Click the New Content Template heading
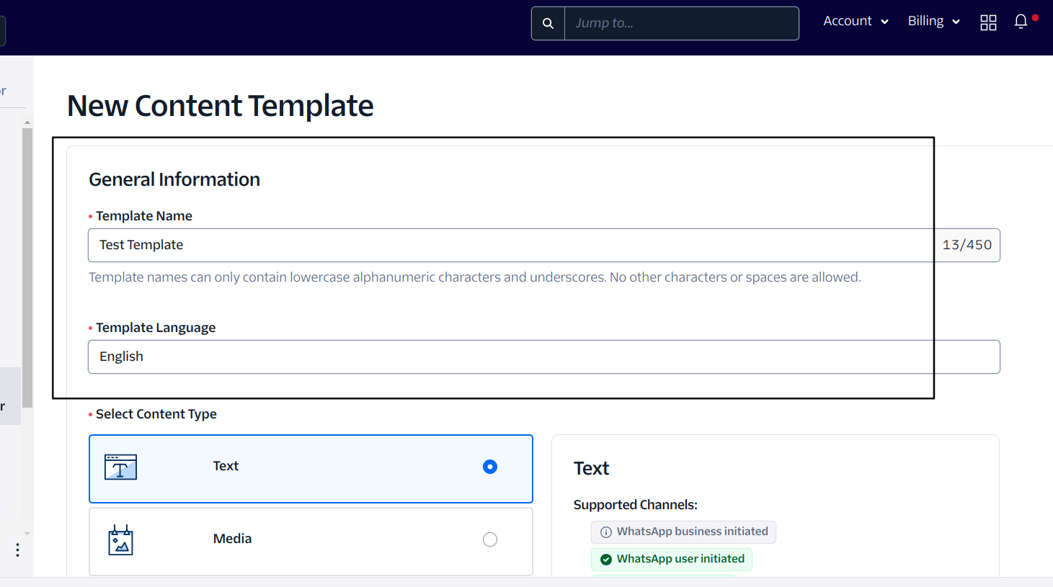 221,106
